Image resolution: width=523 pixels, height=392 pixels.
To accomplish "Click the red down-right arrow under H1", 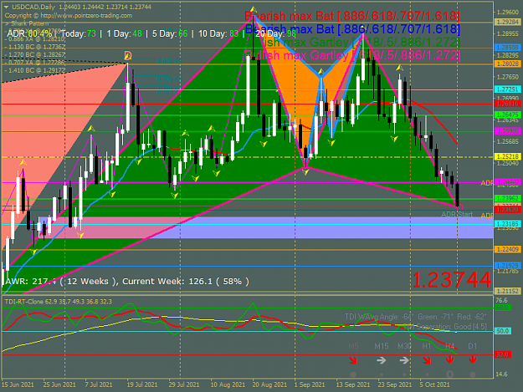I will pyautogui.click(x=427, y=360).
